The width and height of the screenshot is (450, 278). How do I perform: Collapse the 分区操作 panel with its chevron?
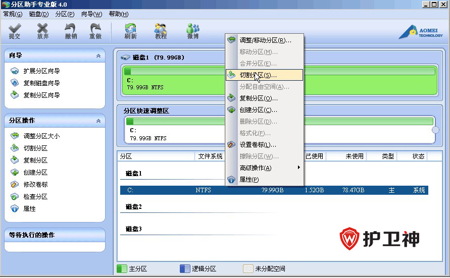click(98, 121)
